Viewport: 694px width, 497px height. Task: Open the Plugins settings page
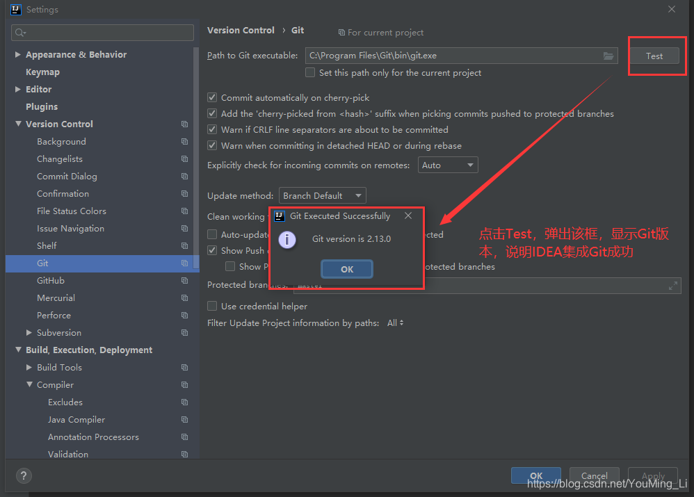tap(42, 106)
